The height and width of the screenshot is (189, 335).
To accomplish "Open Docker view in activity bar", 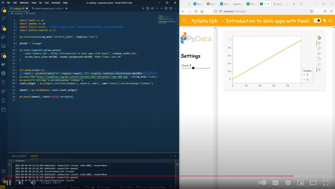I will [x=3, y=64].
